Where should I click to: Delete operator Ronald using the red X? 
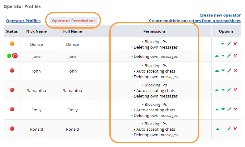tap(235, 129)
